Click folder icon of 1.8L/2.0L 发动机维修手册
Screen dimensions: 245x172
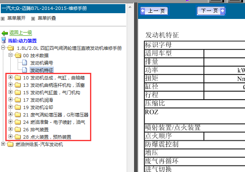click(10, 48)
